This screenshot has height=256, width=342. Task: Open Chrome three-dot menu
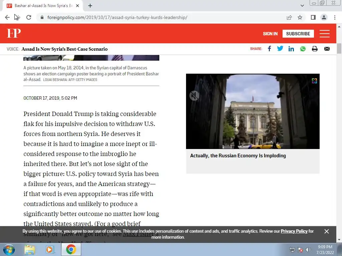point(335,17)
